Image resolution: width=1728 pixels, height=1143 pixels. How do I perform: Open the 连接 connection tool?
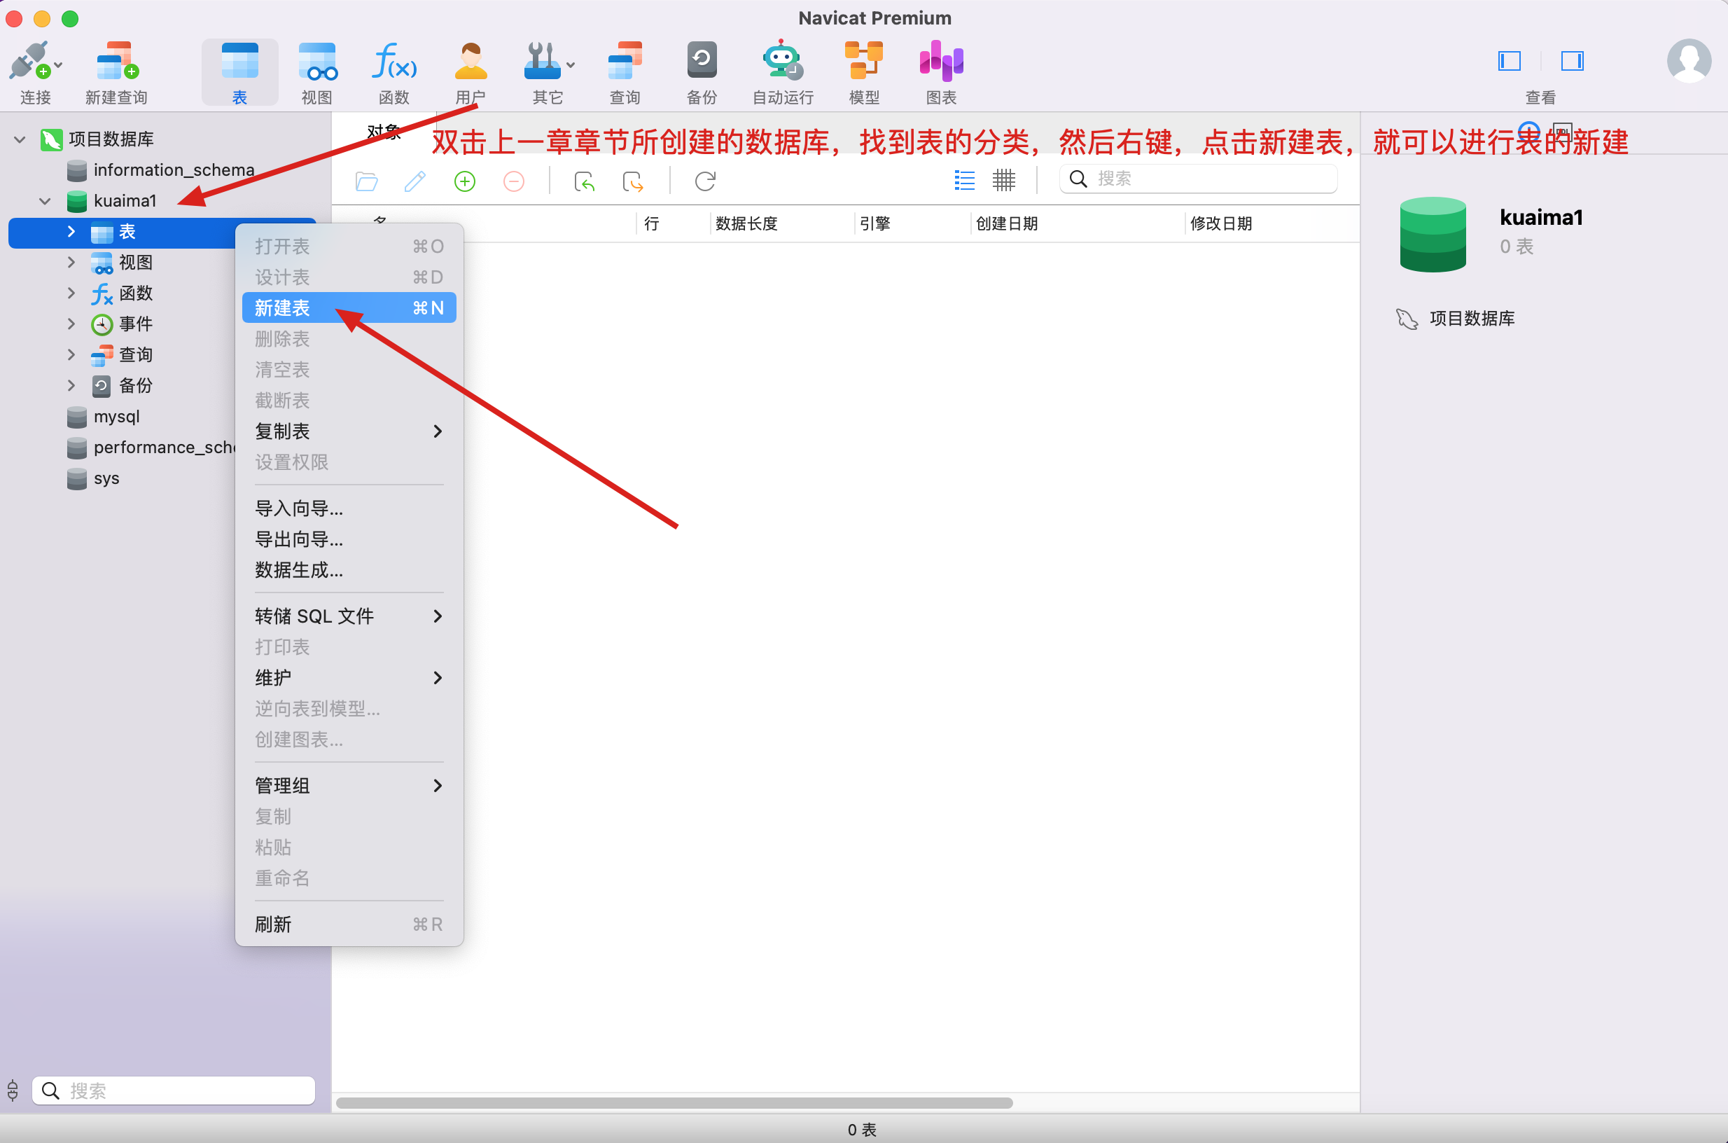coord(29,61)
